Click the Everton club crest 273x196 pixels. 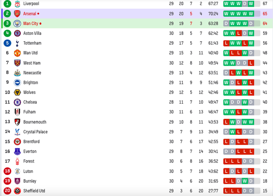pos(17,151)
